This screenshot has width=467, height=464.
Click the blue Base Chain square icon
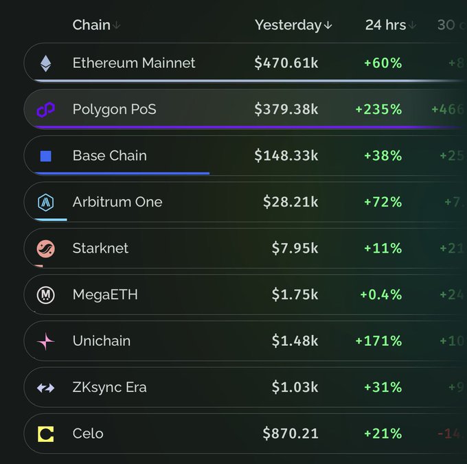click(x=46, y=156)
